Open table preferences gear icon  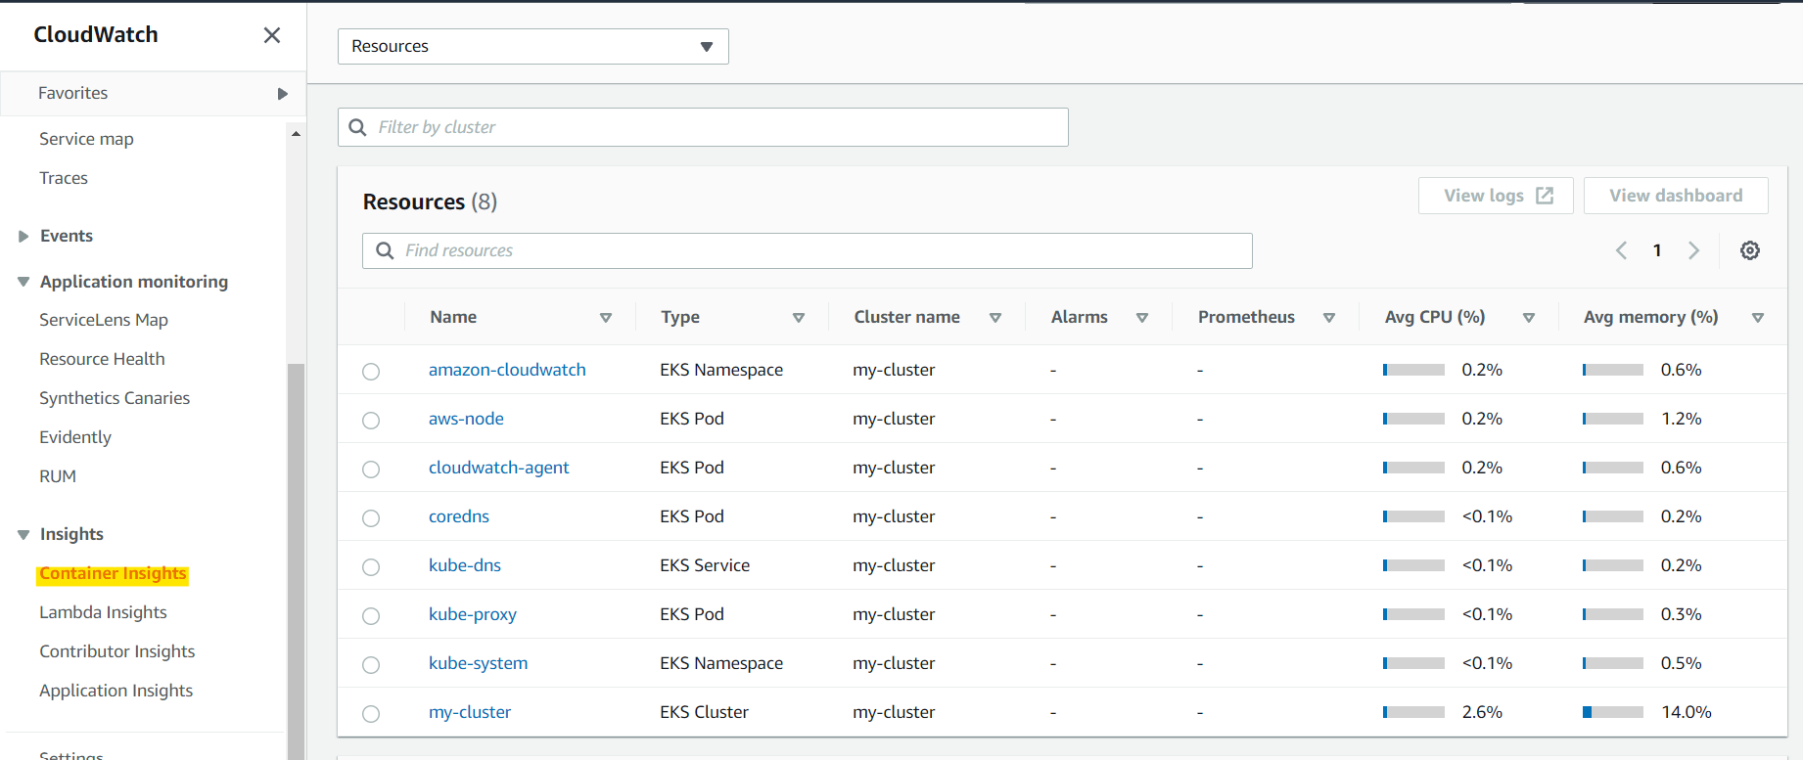coord(1749,250)
